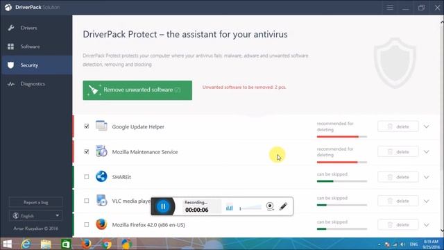Check the Mozilla Firefox 42.0 checkbox
Viewport: 444px width, 250px height.
pyautogui.click(x=87, y=224)
